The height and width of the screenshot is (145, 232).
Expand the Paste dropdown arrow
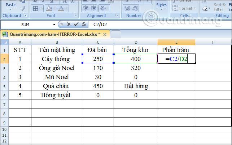coord(11,9)
